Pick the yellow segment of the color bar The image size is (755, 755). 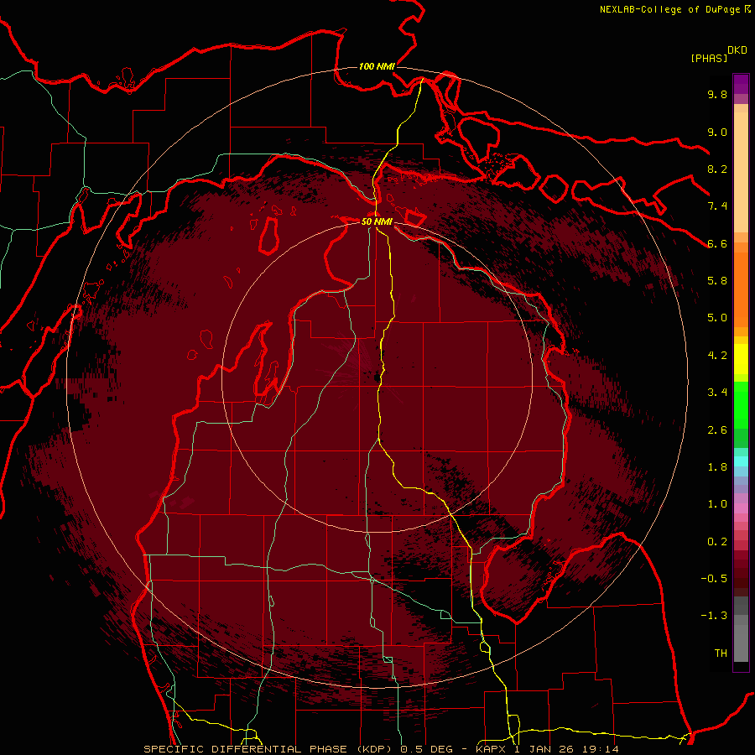point(741,359)
